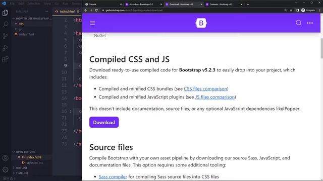Open the Manage gear menu in VS Code
The image size is (323, 181).
[5, 170]
